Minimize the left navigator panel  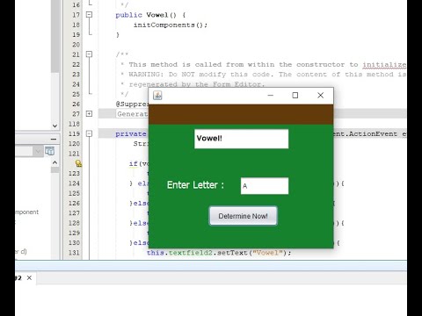(54, 140)
